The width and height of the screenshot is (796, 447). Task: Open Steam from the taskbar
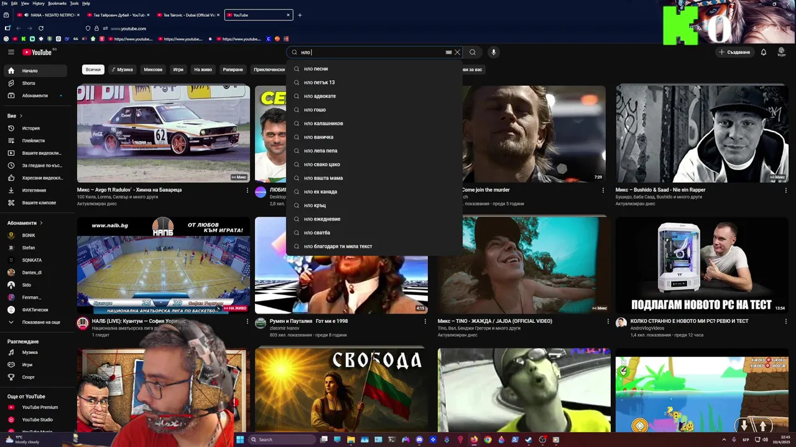tap(529, 440)
